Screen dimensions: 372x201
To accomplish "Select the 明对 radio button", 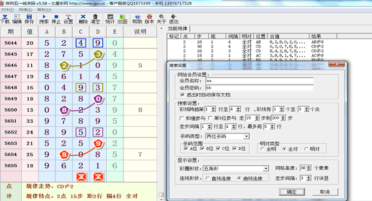I will tap(306, 149).
